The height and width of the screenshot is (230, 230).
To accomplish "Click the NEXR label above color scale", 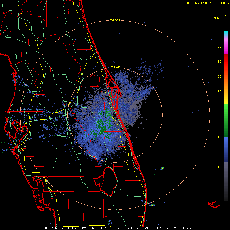I will (x=225, y=15).
